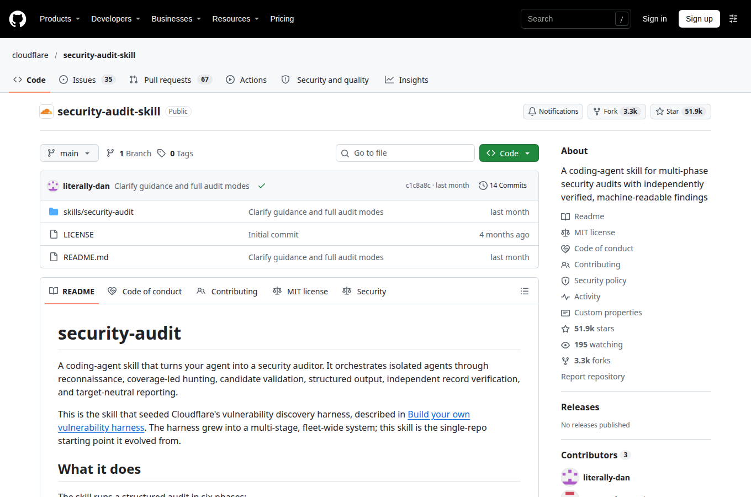Open the green Code dropdown button
This screenshot has height=497, width=751.
point(509,153)
